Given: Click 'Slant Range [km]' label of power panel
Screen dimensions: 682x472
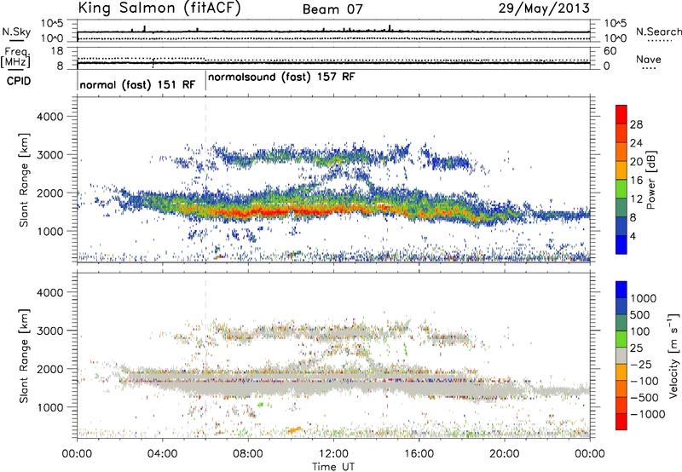Looking at the screenshot, I should click(24, 180).
